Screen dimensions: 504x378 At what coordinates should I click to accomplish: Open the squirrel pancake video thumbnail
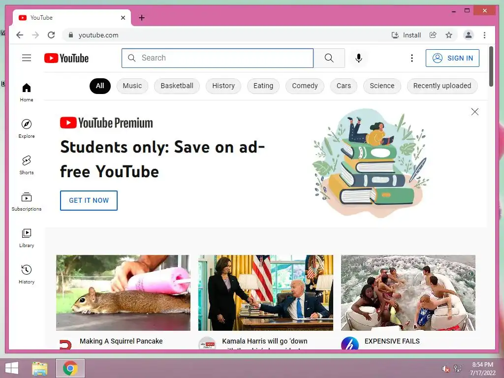coord(123,292)
